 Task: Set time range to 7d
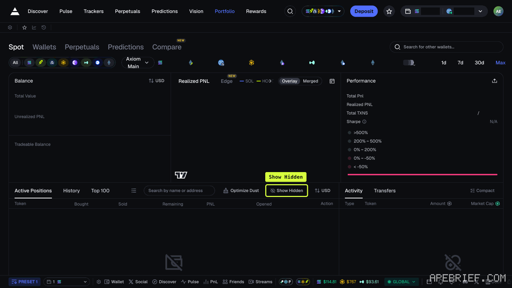pos(460,63)
